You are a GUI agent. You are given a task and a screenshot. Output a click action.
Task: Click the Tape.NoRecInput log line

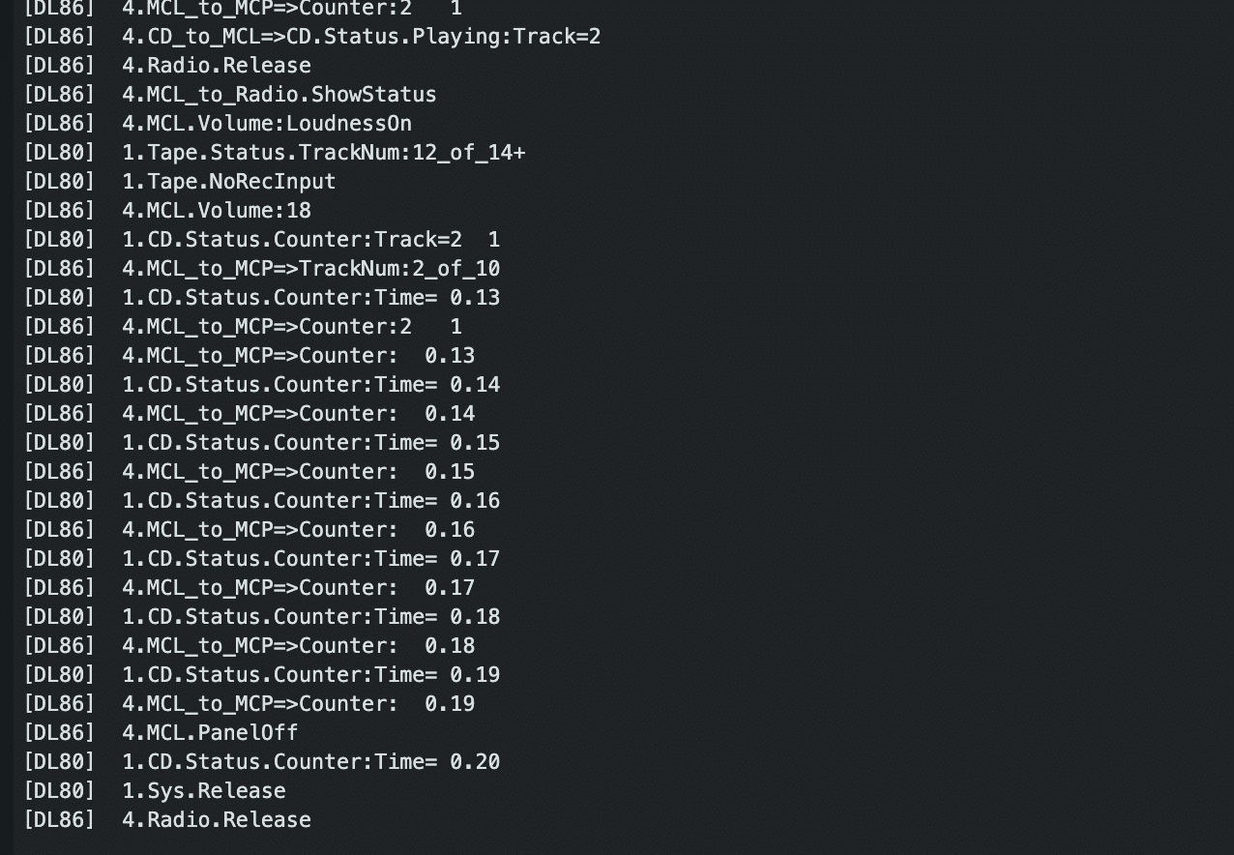coord(180,182)
